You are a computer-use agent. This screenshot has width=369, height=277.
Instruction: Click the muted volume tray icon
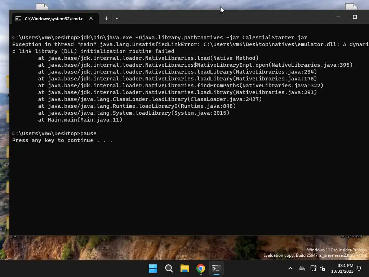[323, 268]
